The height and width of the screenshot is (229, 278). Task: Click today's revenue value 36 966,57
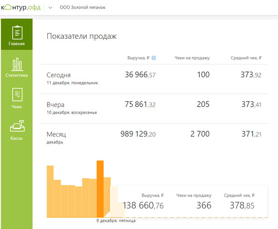click(x=140, y=75)
